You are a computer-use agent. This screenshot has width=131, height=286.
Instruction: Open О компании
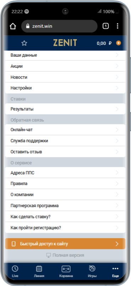click(x=65, y=195)
